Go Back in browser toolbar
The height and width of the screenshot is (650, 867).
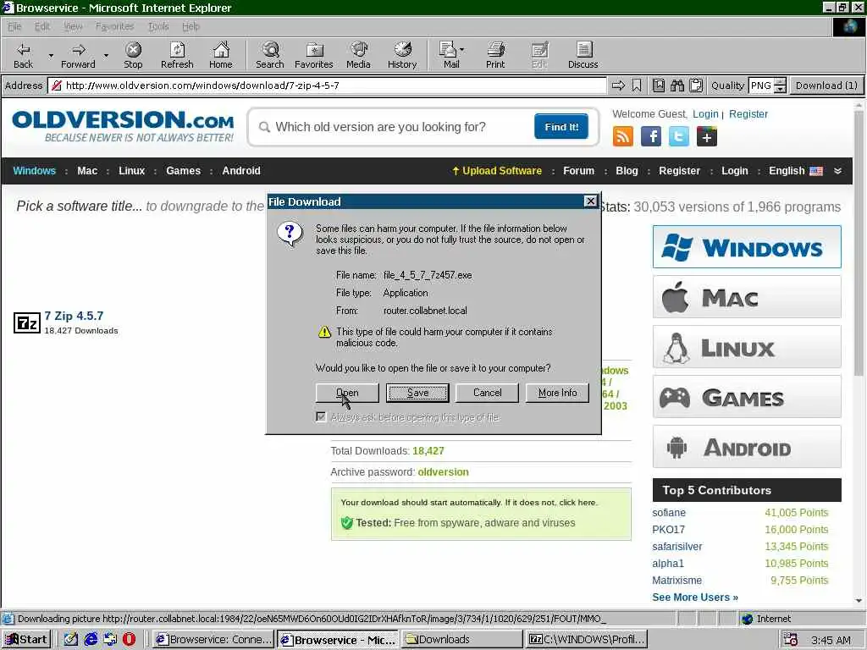click(23, 55)
